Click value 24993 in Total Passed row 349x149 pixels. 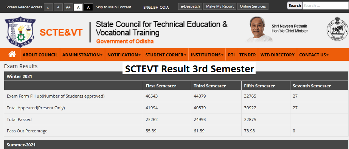click(200, 120)
